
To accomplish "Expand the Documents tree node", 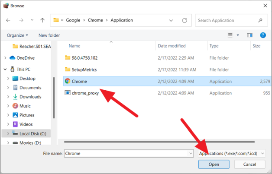I will click(8, 88).
